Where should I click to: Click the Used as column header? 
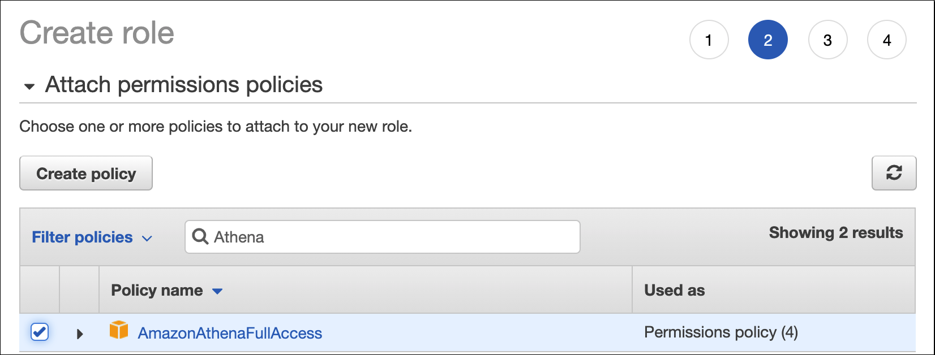pos(674,291)
